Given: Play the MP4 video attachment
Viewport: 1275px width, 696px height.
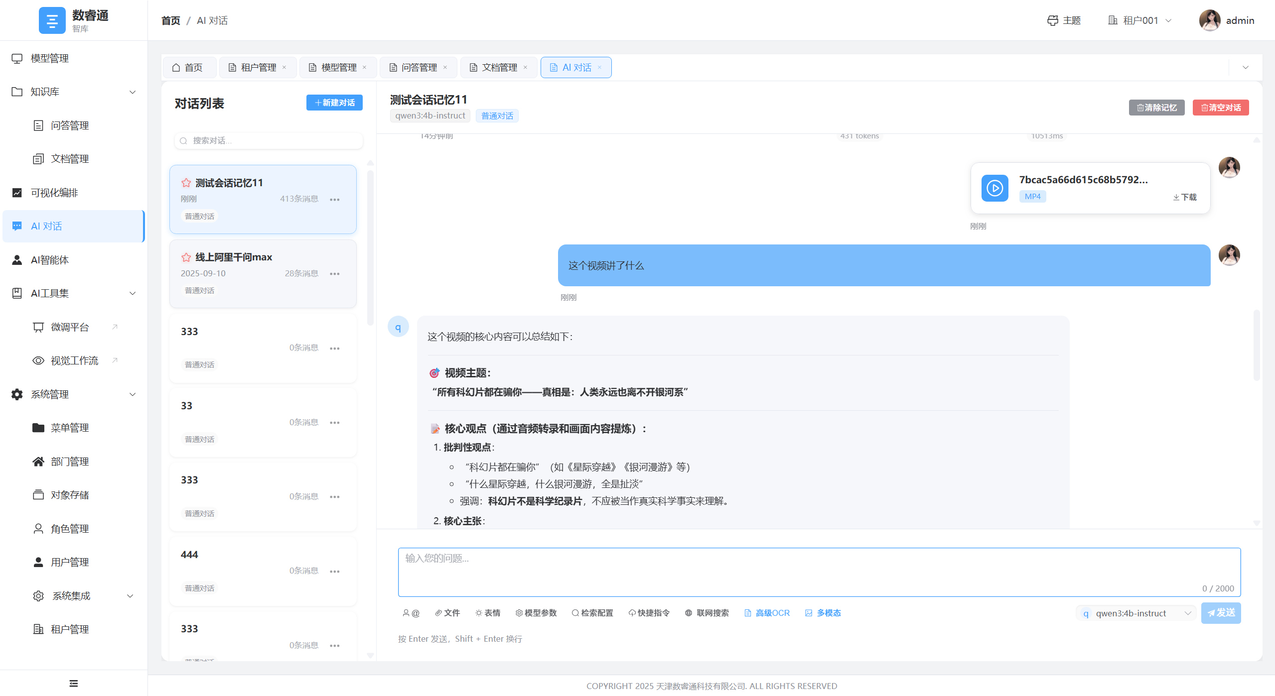Looking at the screenshot, I should tap(994, 188).
